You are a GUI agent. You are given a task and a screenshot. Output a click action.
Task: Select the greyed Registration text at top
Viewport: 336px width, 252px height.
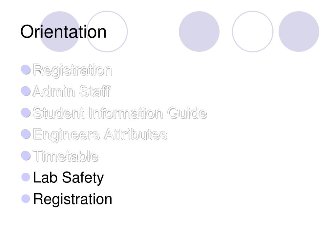pyautogui.click(x=73, y=70)
